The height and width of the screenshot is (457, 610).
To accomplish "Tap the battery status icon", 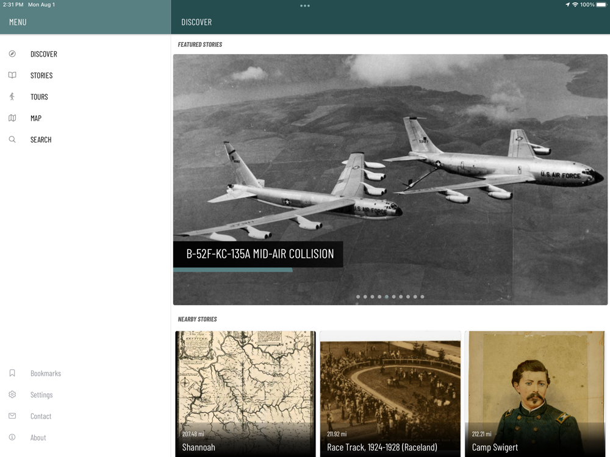I will click(x=601, y=5).
